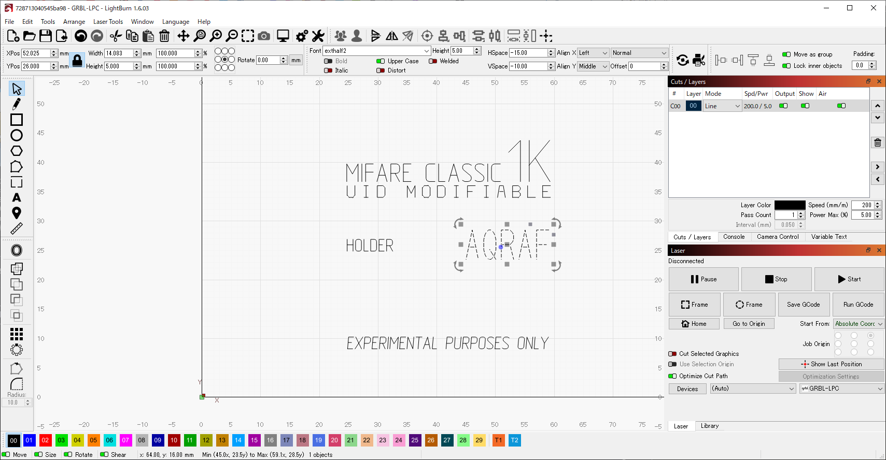The image size is (886, 460).
Task: Pick red color swatch 02 in palette
Action: pos(45,440)
